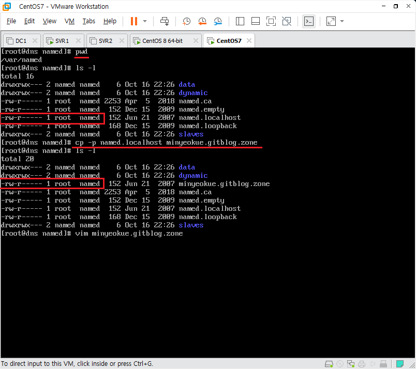Viewport: 416px width, 369px height.
Task: Click the Send Ctrl+Alt+Del icon
Action: click(x=165, y=21)
